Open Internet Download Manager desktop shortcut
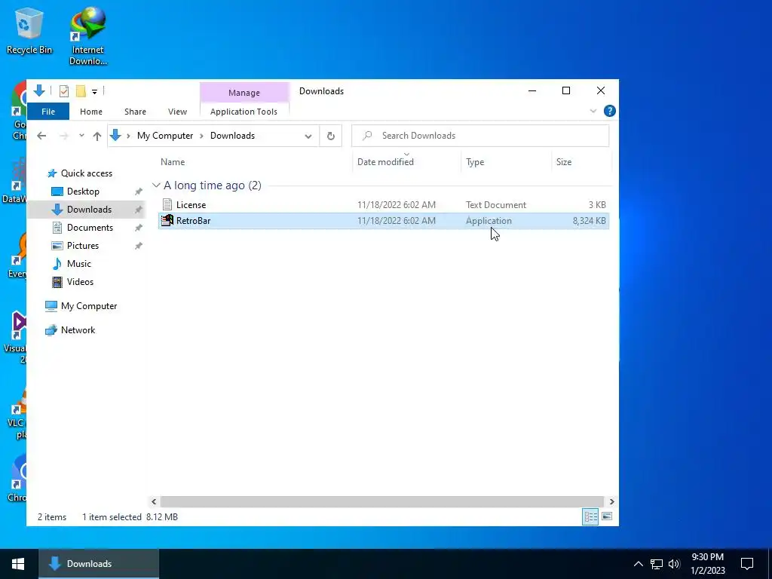This screenshot has height=579, width=772. [x=88, y=35]
